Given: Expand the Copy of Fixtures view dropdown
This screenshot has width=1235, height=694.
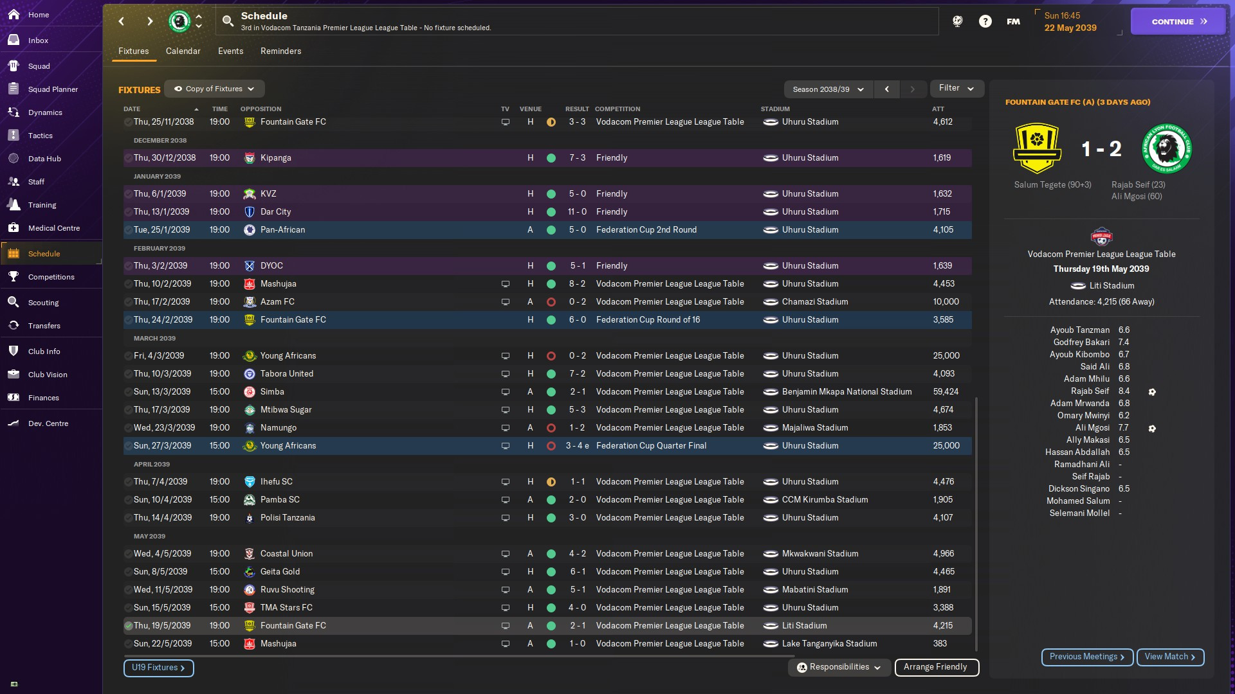Looking at the screenshot, I should (214, 89).
